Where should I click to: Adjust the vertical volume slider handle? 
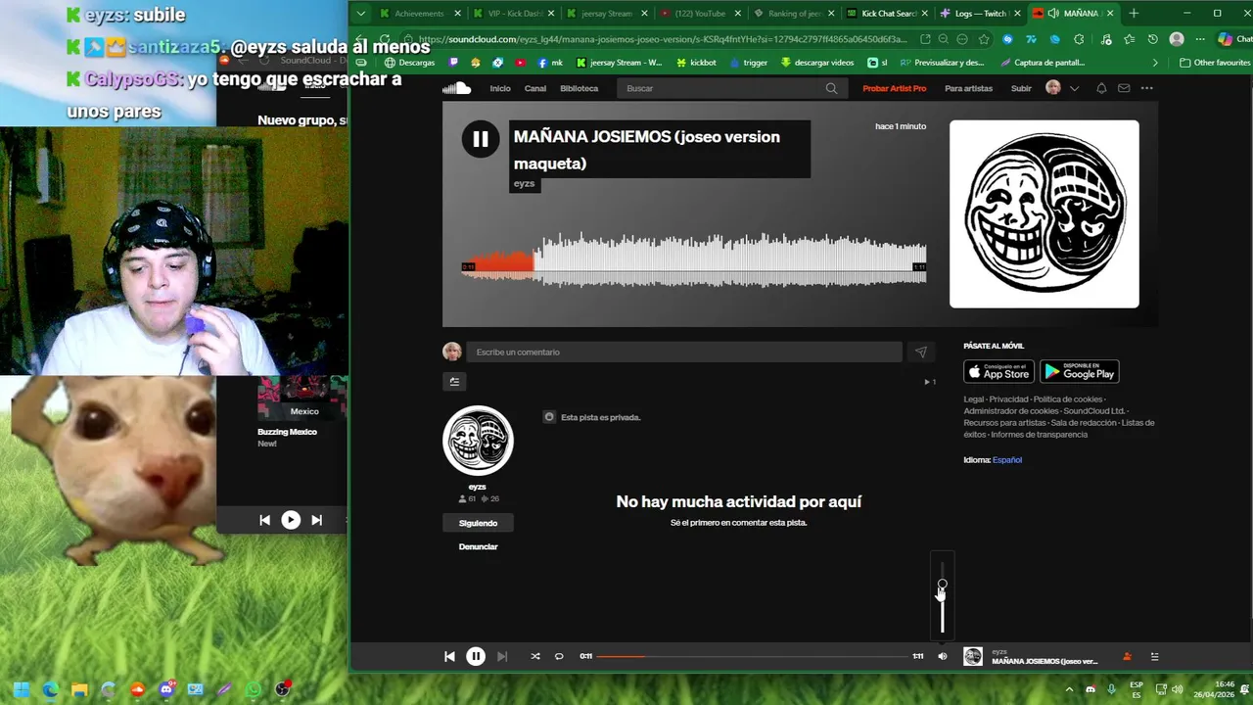pos(942,585)
